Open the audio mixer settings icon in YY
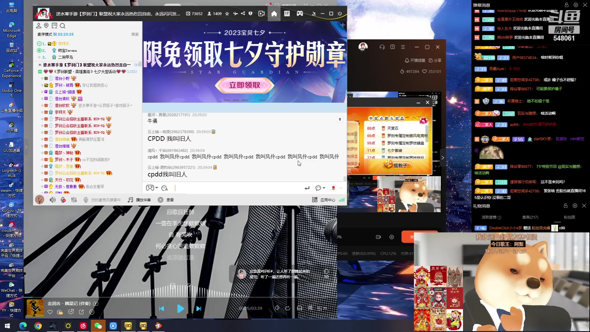The image size is (590, 332). 74,200
